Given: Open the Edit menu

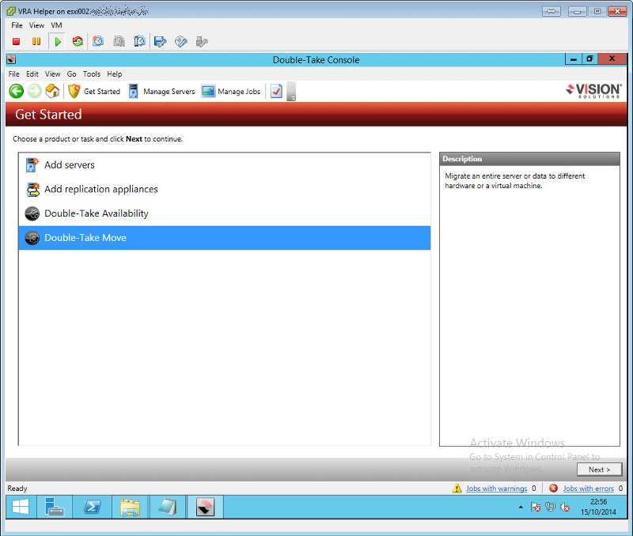Looking at the screenshot, I should [x=32, y=74].
